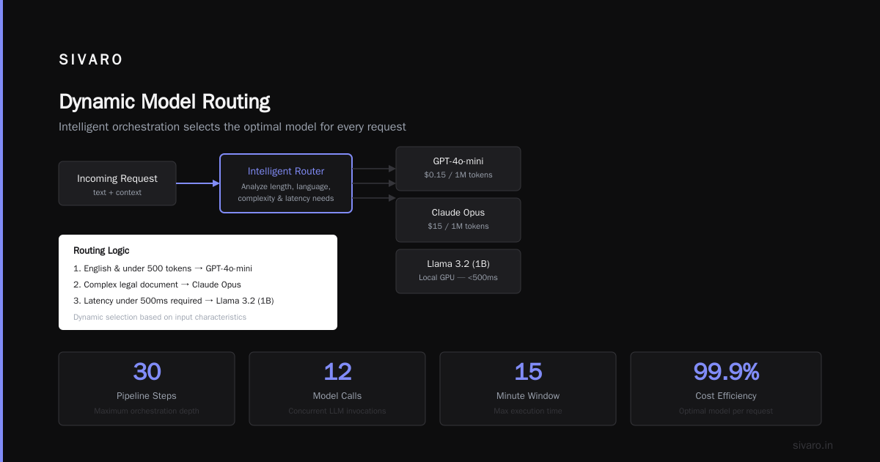The height and width of the screenshot is (462, 880).
Task: Select the Dynamic Model Routing heading
Action: [x=164, y=101]
